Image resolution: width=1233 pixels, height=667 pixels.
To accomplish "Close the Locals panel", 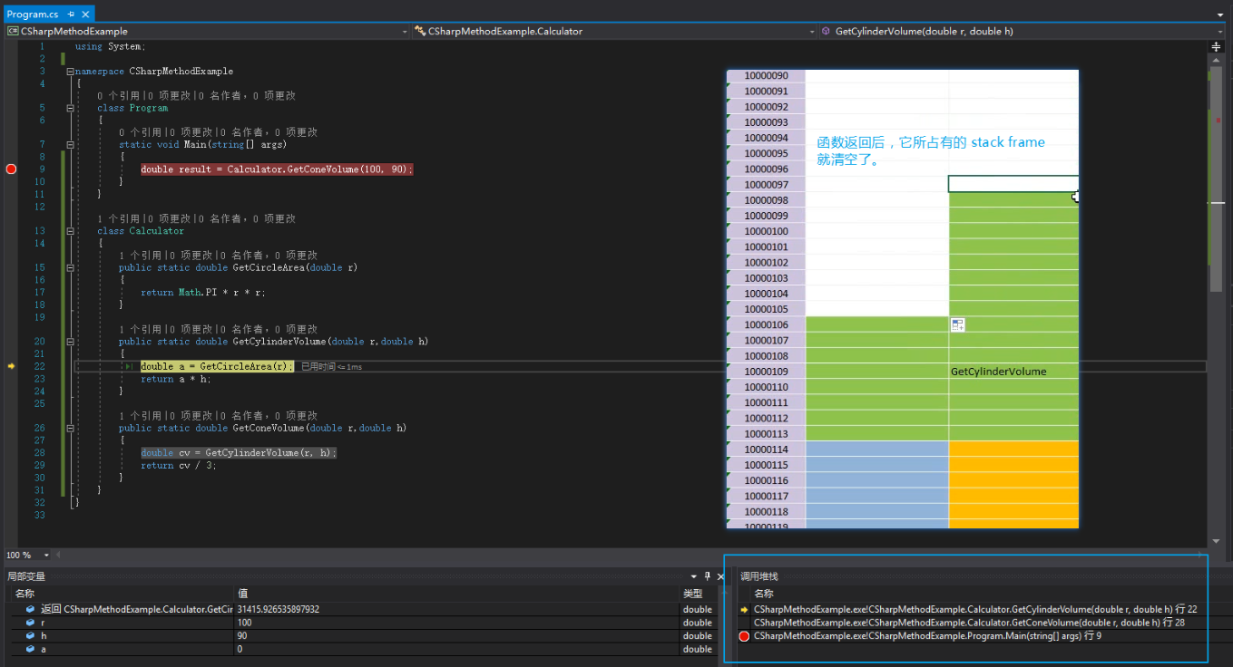I will tap(720, 576).
